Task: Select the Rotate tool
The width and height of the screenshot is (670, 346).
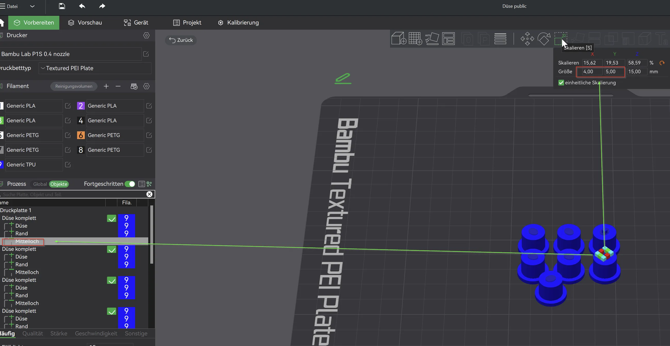Action: point(544,38)
